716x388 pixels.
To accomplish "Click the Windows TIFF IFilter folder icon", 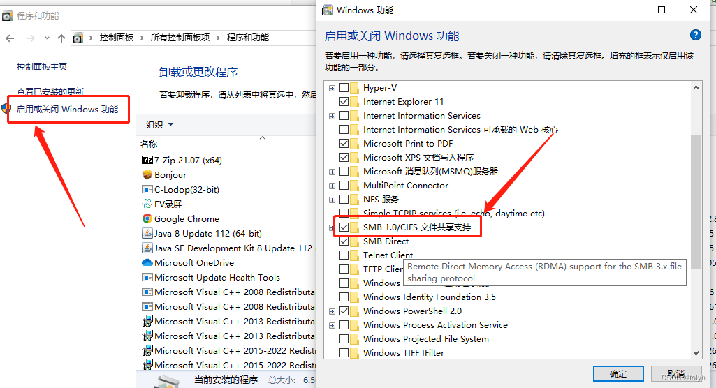I will (354, 353).
